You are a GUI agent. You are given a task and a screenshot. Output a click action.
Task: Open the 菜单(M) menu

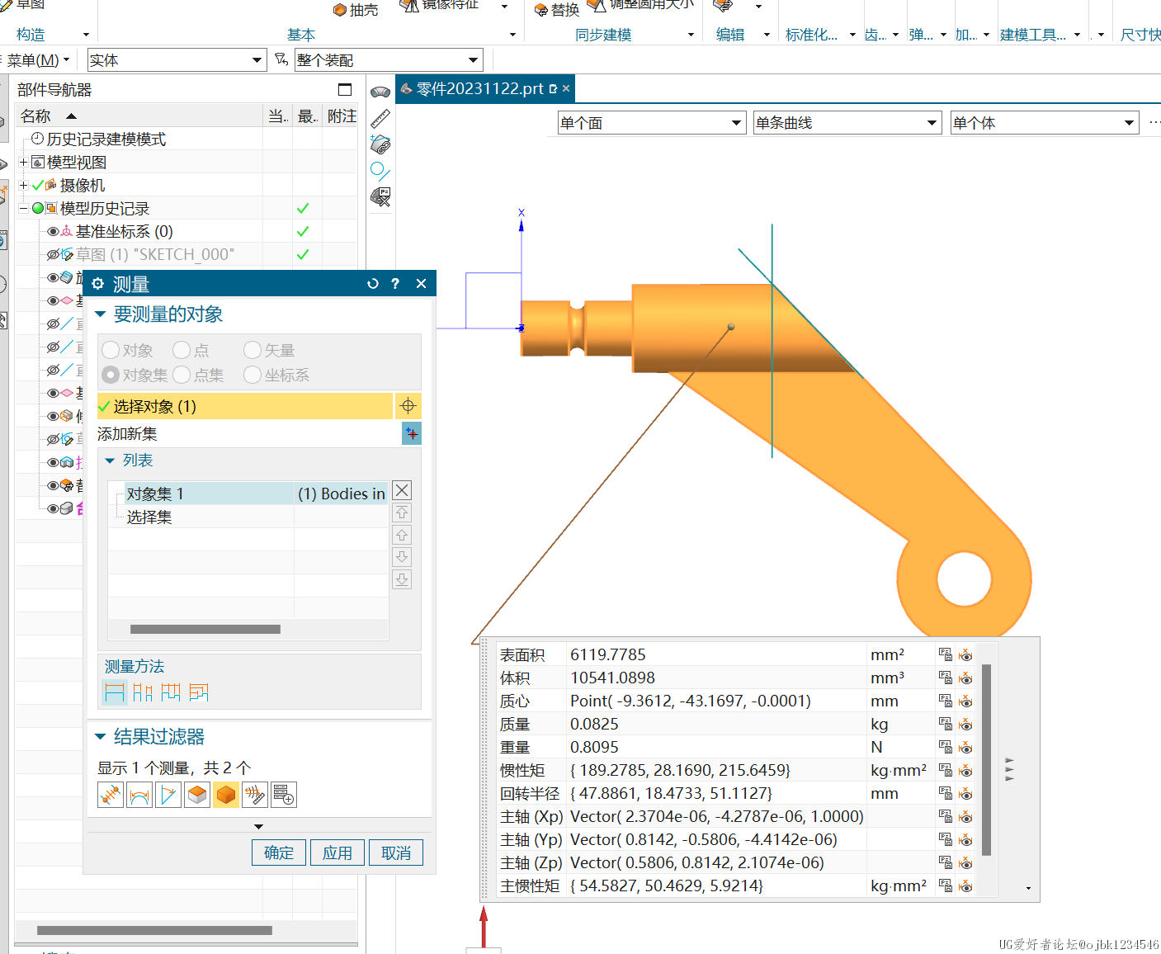pyautogui.click(x=38, y=60)
